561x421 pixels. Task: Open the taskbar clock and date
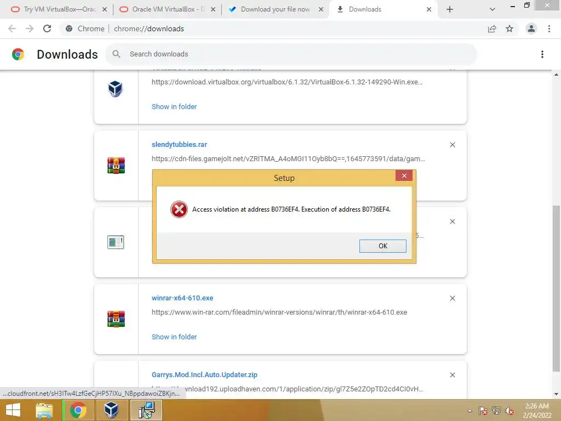click(537, 411)
